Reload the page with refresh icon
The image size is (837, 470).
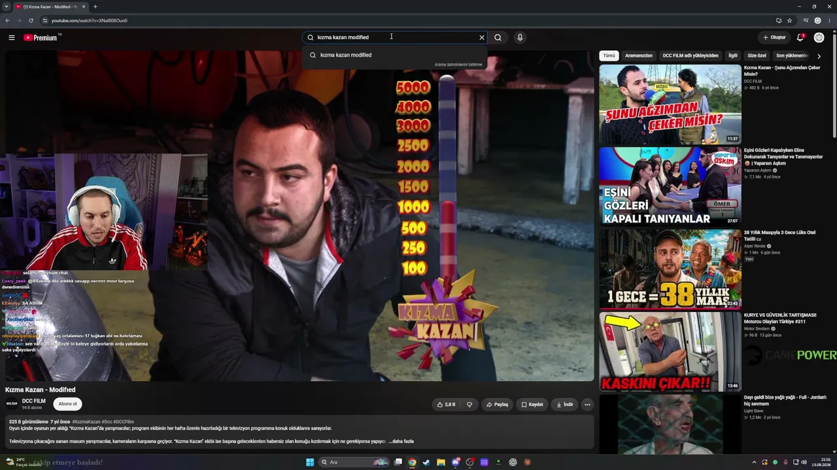pyautogui.click(x=31, y=20)
